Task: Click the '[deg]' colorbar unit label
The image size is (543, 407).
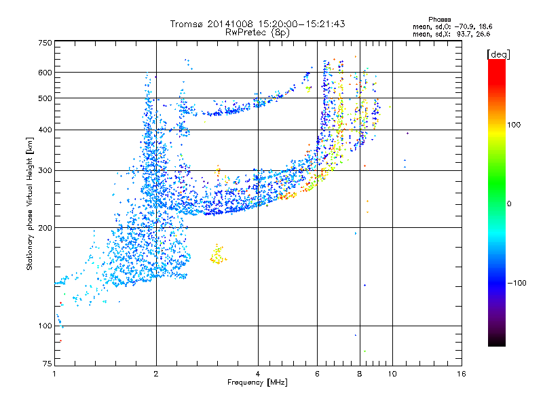Action: click(x=498, y=55)
